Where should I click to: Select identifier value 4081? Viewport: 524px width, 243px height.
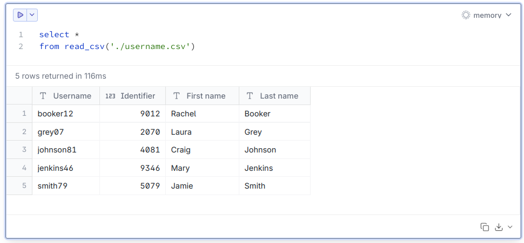(x=133, y=150)
